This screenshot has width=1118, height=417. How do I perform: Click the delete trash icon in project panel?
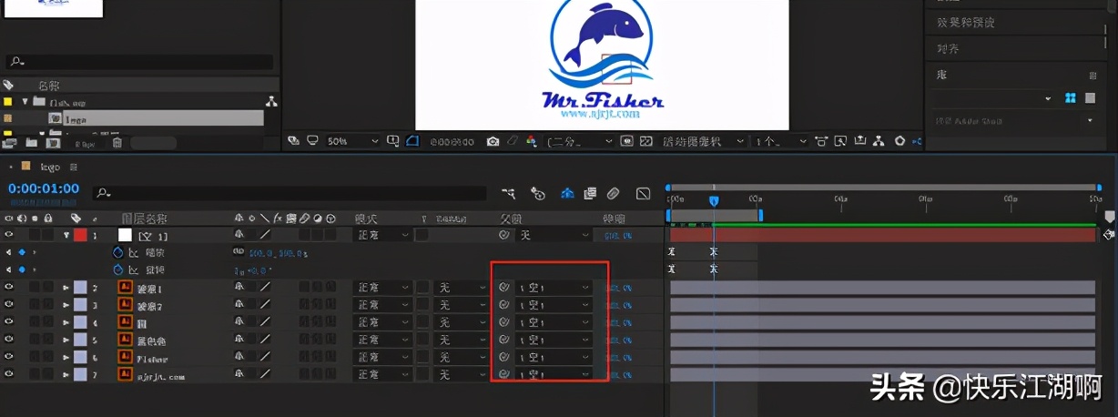(117, 143)
